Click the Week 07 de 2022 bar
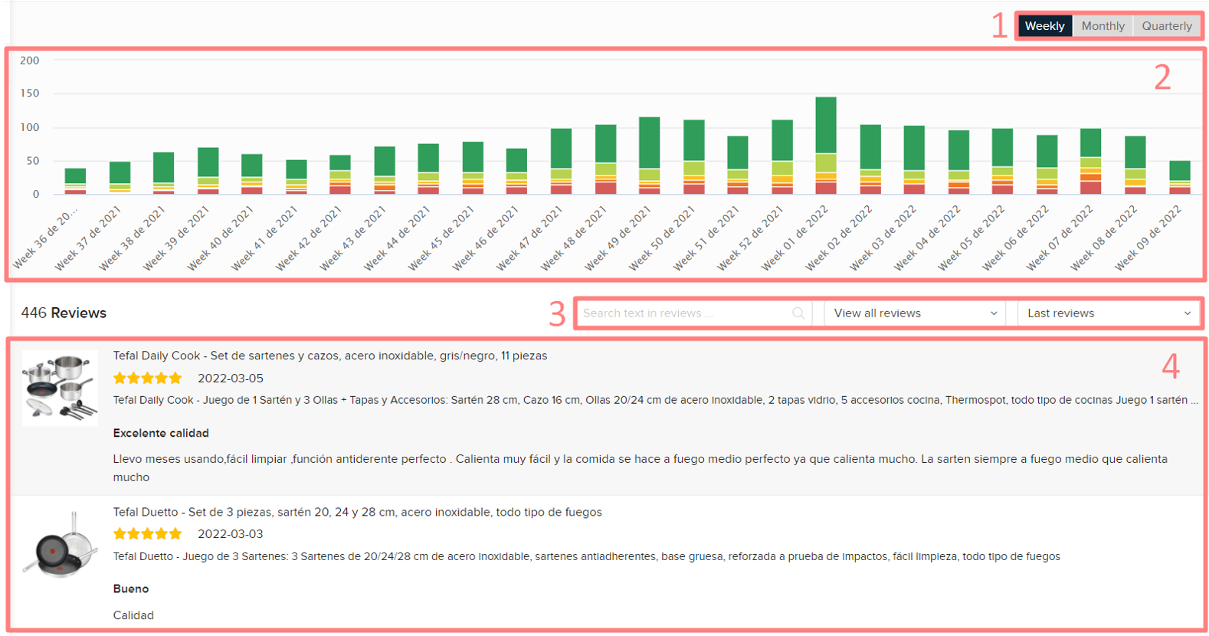Image resolution: width=1209 pixels, height=636 pixels. tap(1090, 161)
